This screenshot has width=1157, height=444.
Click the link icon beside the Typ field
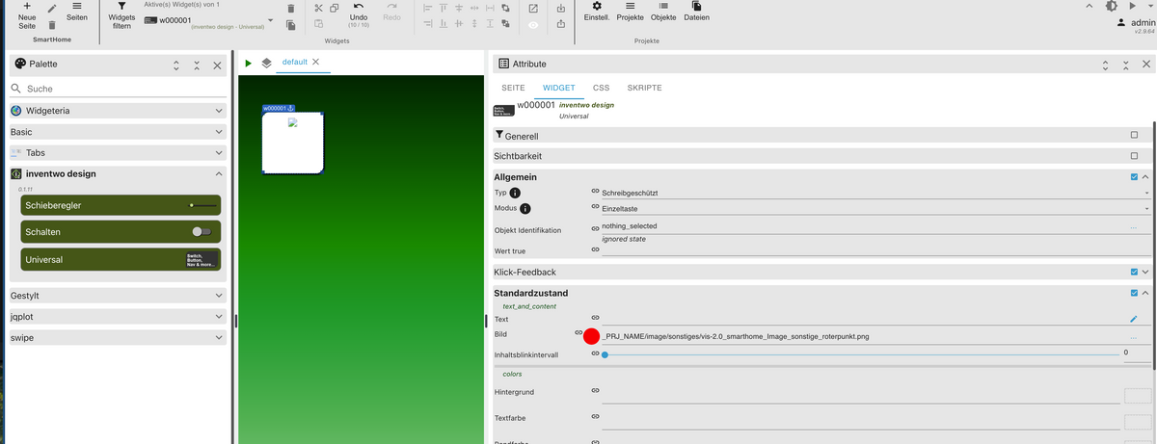click(595, 193)
